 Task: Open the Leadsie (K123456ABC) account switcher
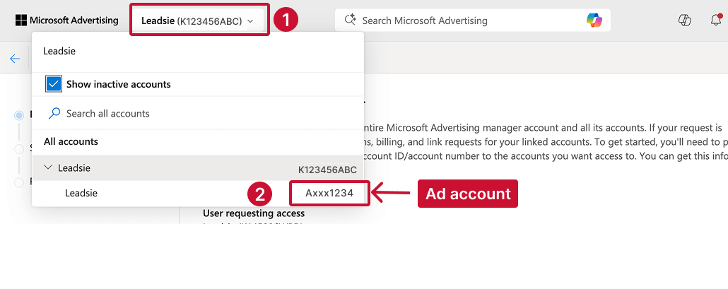pos(199,21)
